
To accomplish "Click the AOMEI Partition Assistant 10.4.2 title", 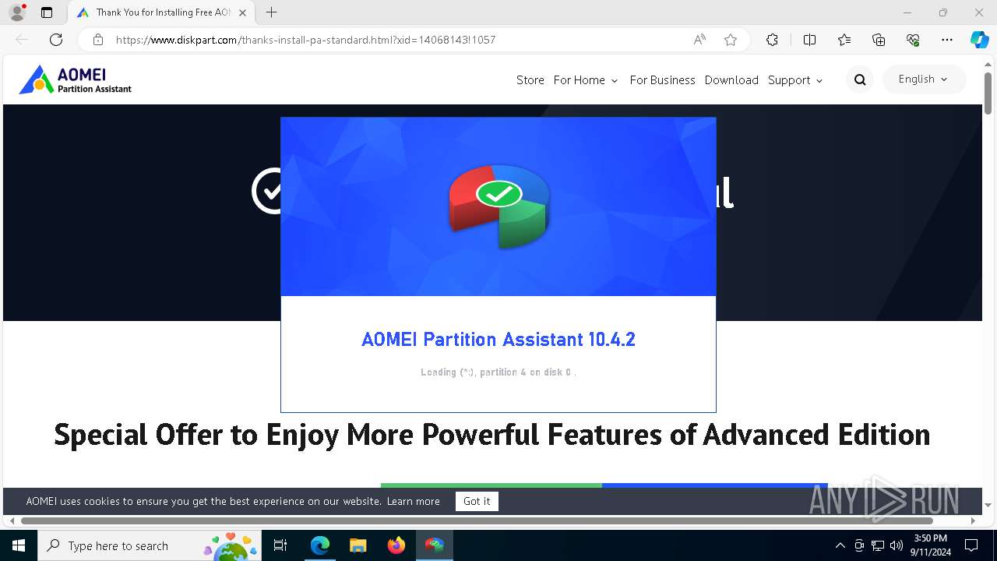I will tap(498, 340).
